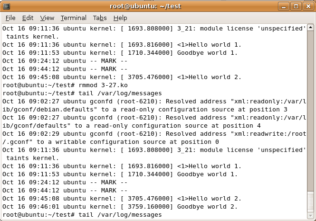Click the terminal window menu icon in title bar
The image size is (316, 221).
(6, 6)
